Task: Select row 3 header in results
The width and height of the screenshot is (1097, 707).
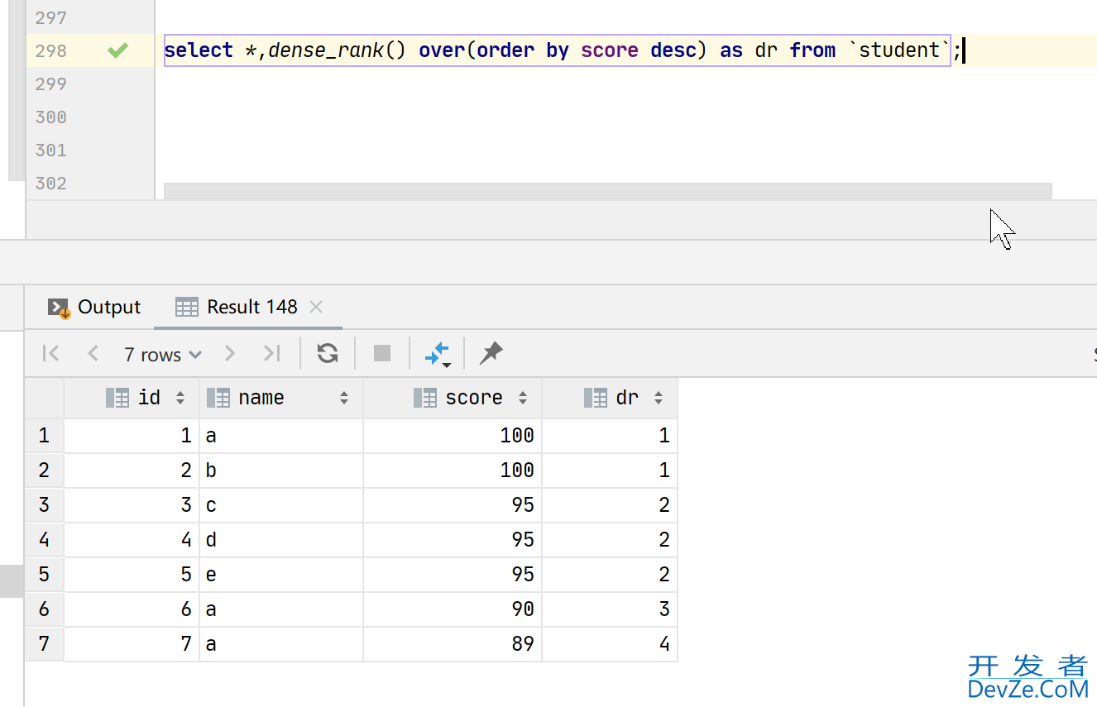Action: (x=44, y=505)
